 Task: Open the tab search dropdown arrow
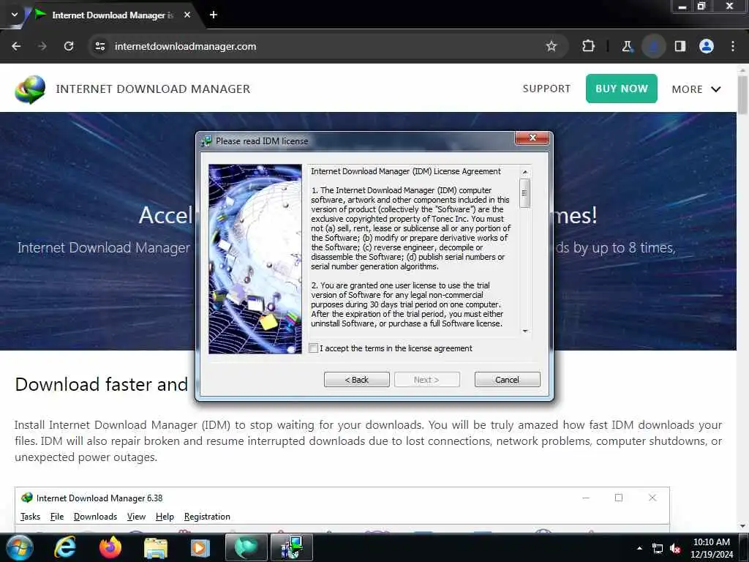[15, 15]
